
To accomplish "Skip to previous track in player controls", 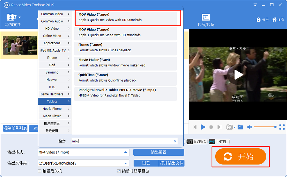I will pos(195,127).
